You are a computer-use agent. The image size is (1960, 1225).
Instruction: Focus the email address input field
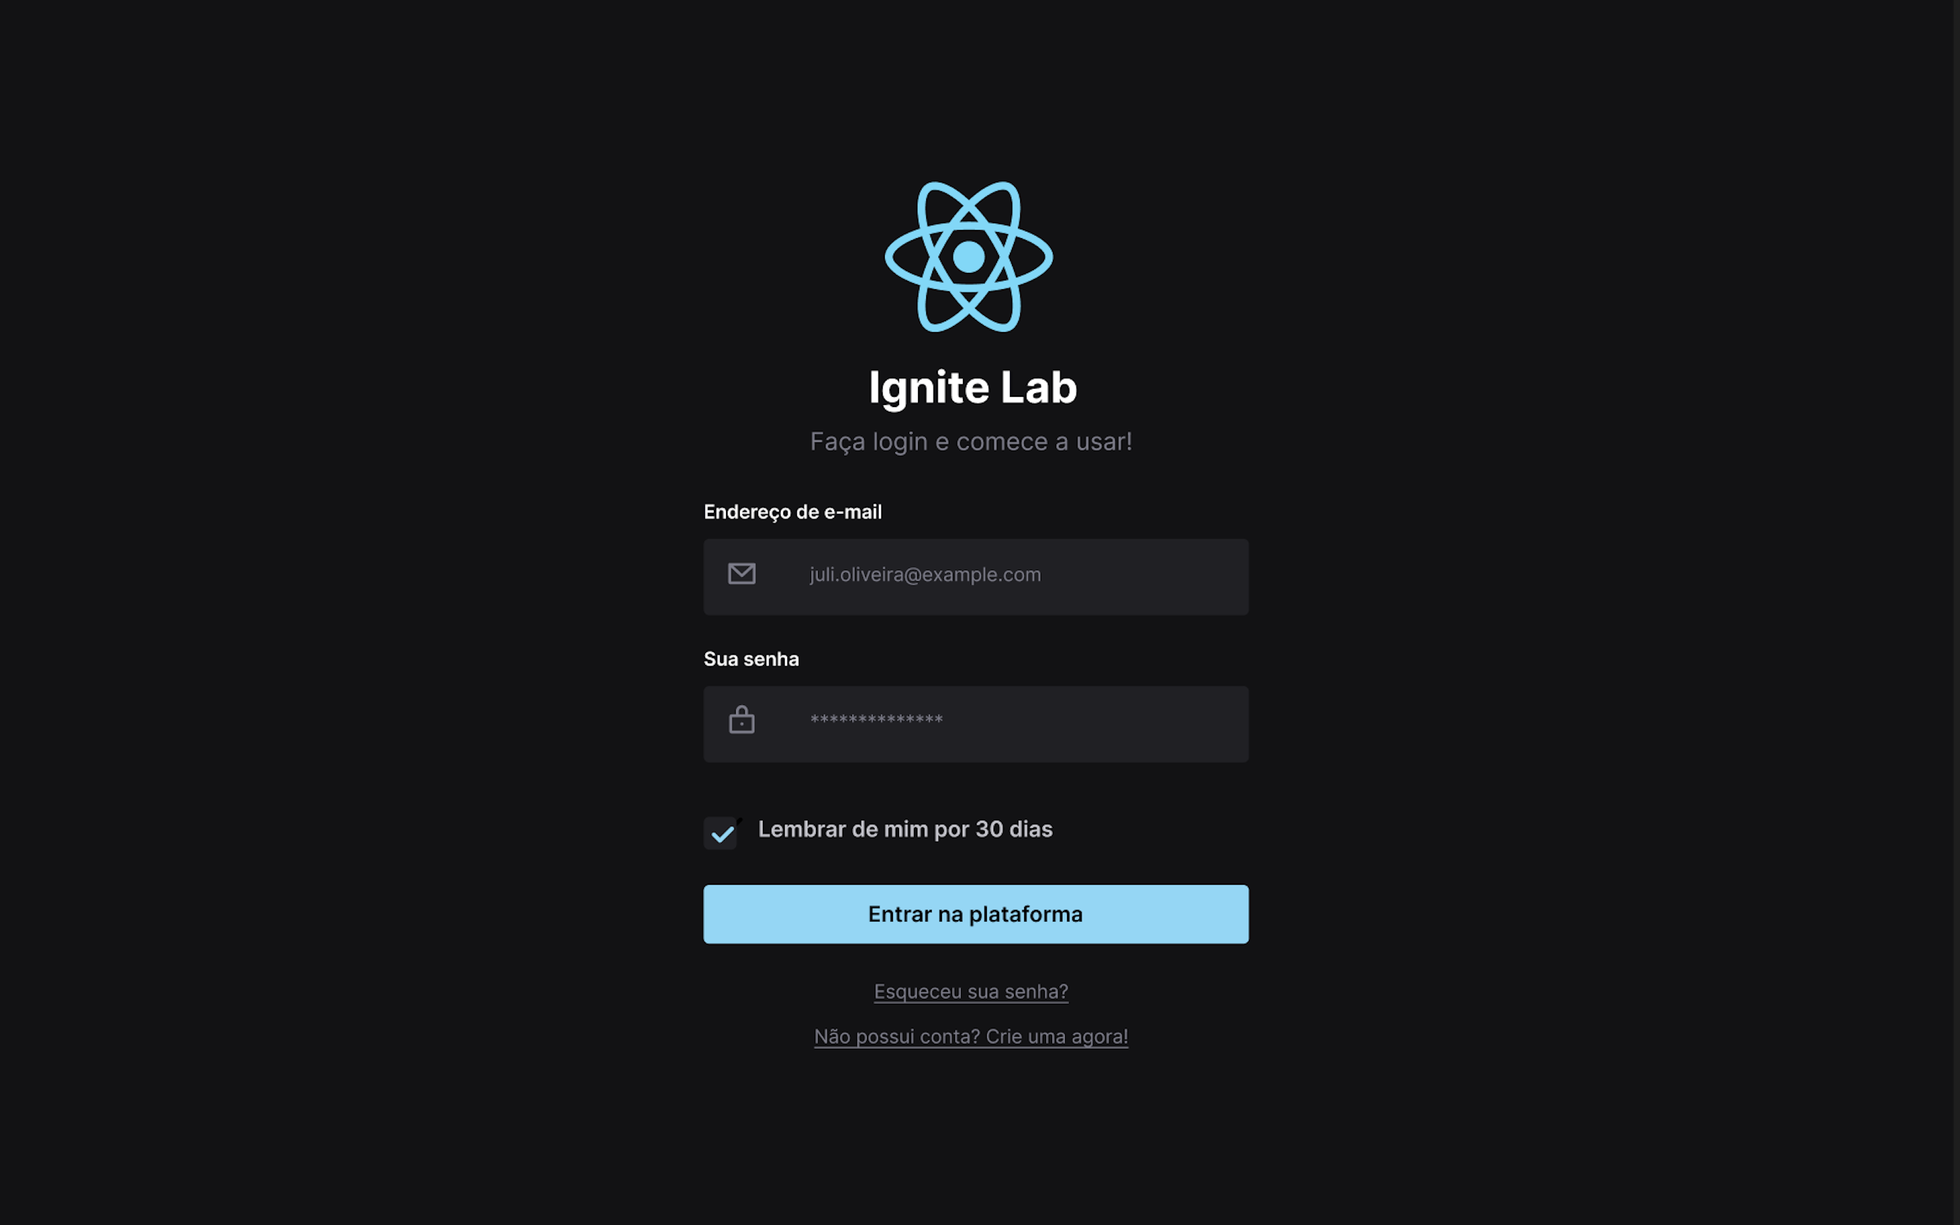976,577
